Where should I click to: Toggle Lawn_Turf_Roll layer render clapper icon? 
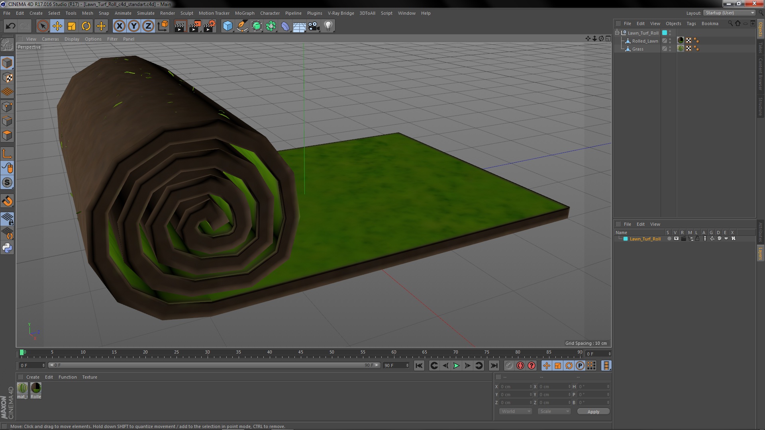point(683,238)
